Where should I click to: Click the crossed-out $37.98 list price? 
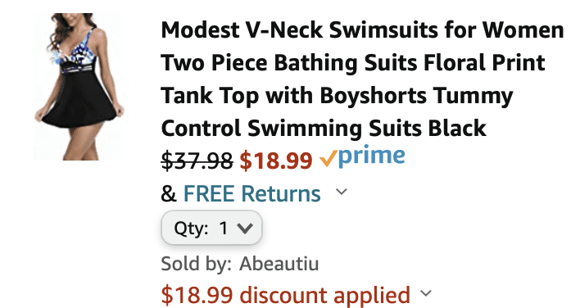point(197,161)
